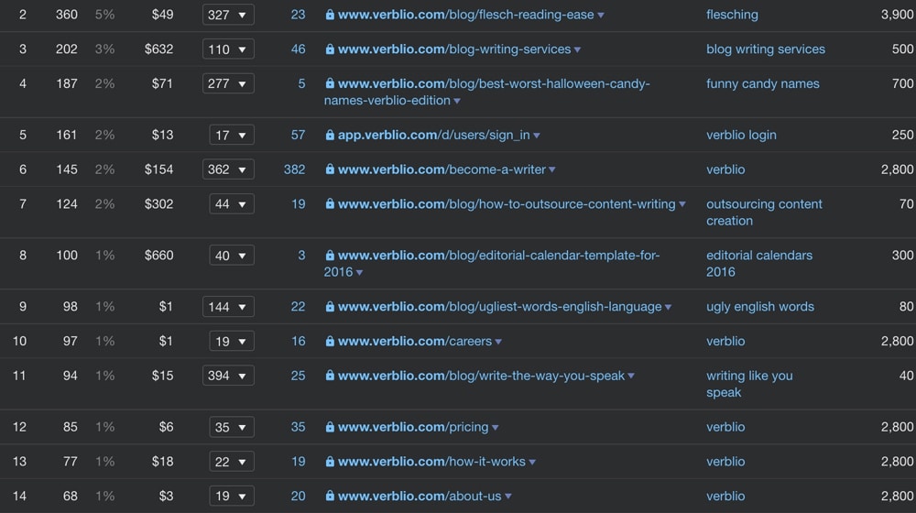Click the lock icon beside the how-it-works URL
Viewport: 916px width, 513px height.
click(x=330, y=462)
